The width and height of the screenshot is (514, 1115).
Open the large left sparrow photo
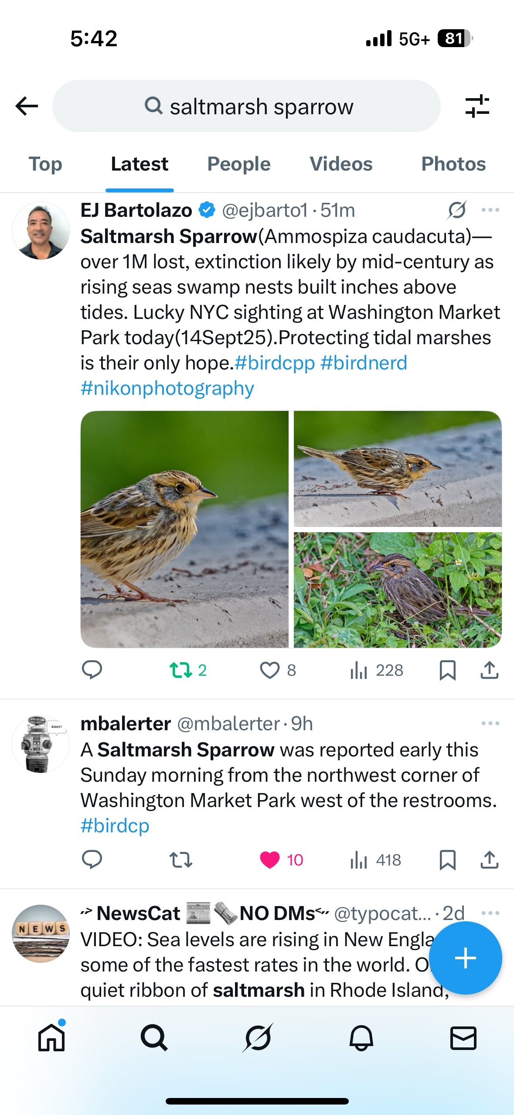pos(184,529)
